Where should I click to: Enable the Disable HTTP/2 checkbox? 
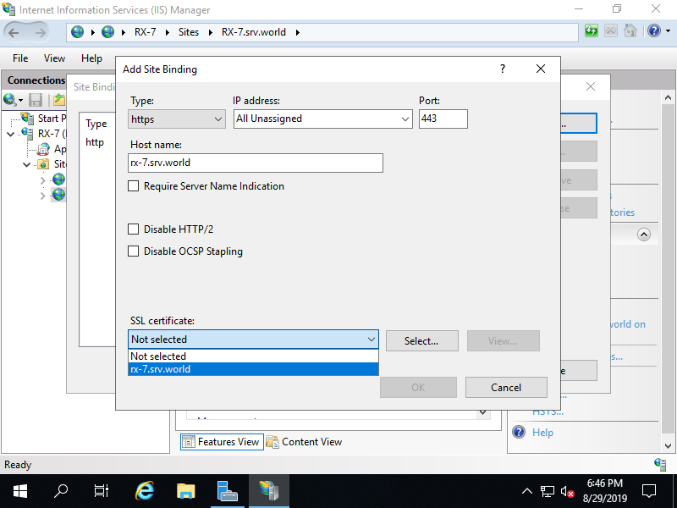click(133, 229)
